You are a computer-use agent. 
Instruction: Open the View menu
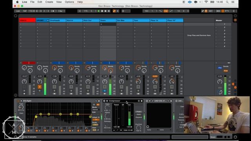pos(59,2)
